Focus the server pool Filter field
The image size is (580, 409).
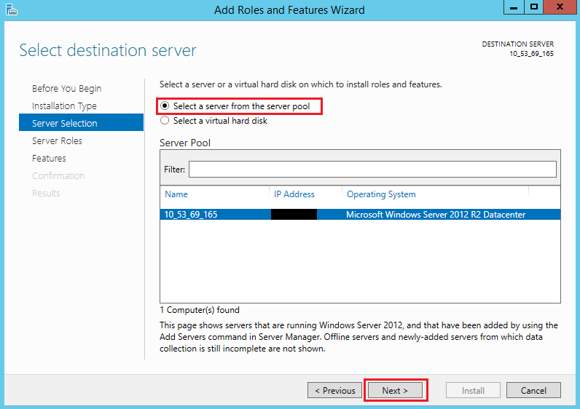coord(372,170)
